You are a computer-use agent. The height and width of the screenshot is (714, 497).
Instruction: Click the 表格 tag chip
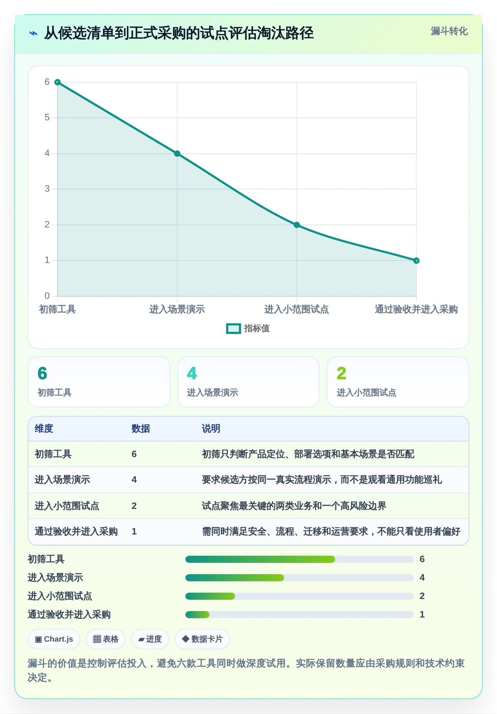(x=106, y=639)
